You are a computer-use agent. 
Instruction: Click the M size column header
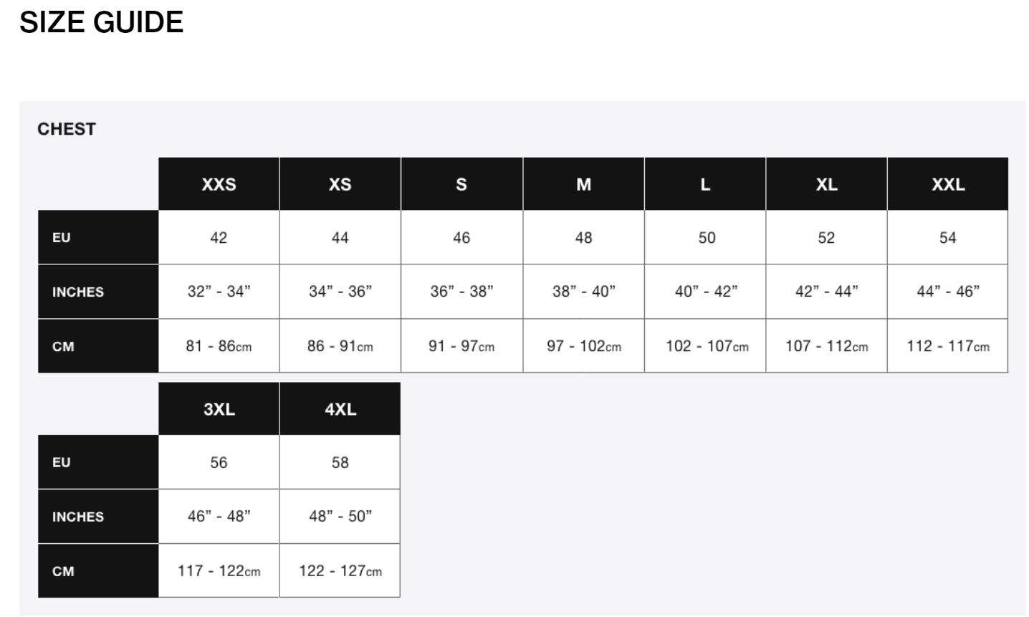pyautogui.click(x=584, y=184)
